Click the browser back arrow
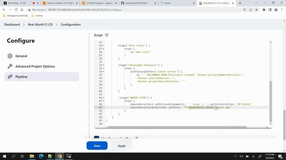This screenshot has width=286, height=160. (x=4, y=10)
